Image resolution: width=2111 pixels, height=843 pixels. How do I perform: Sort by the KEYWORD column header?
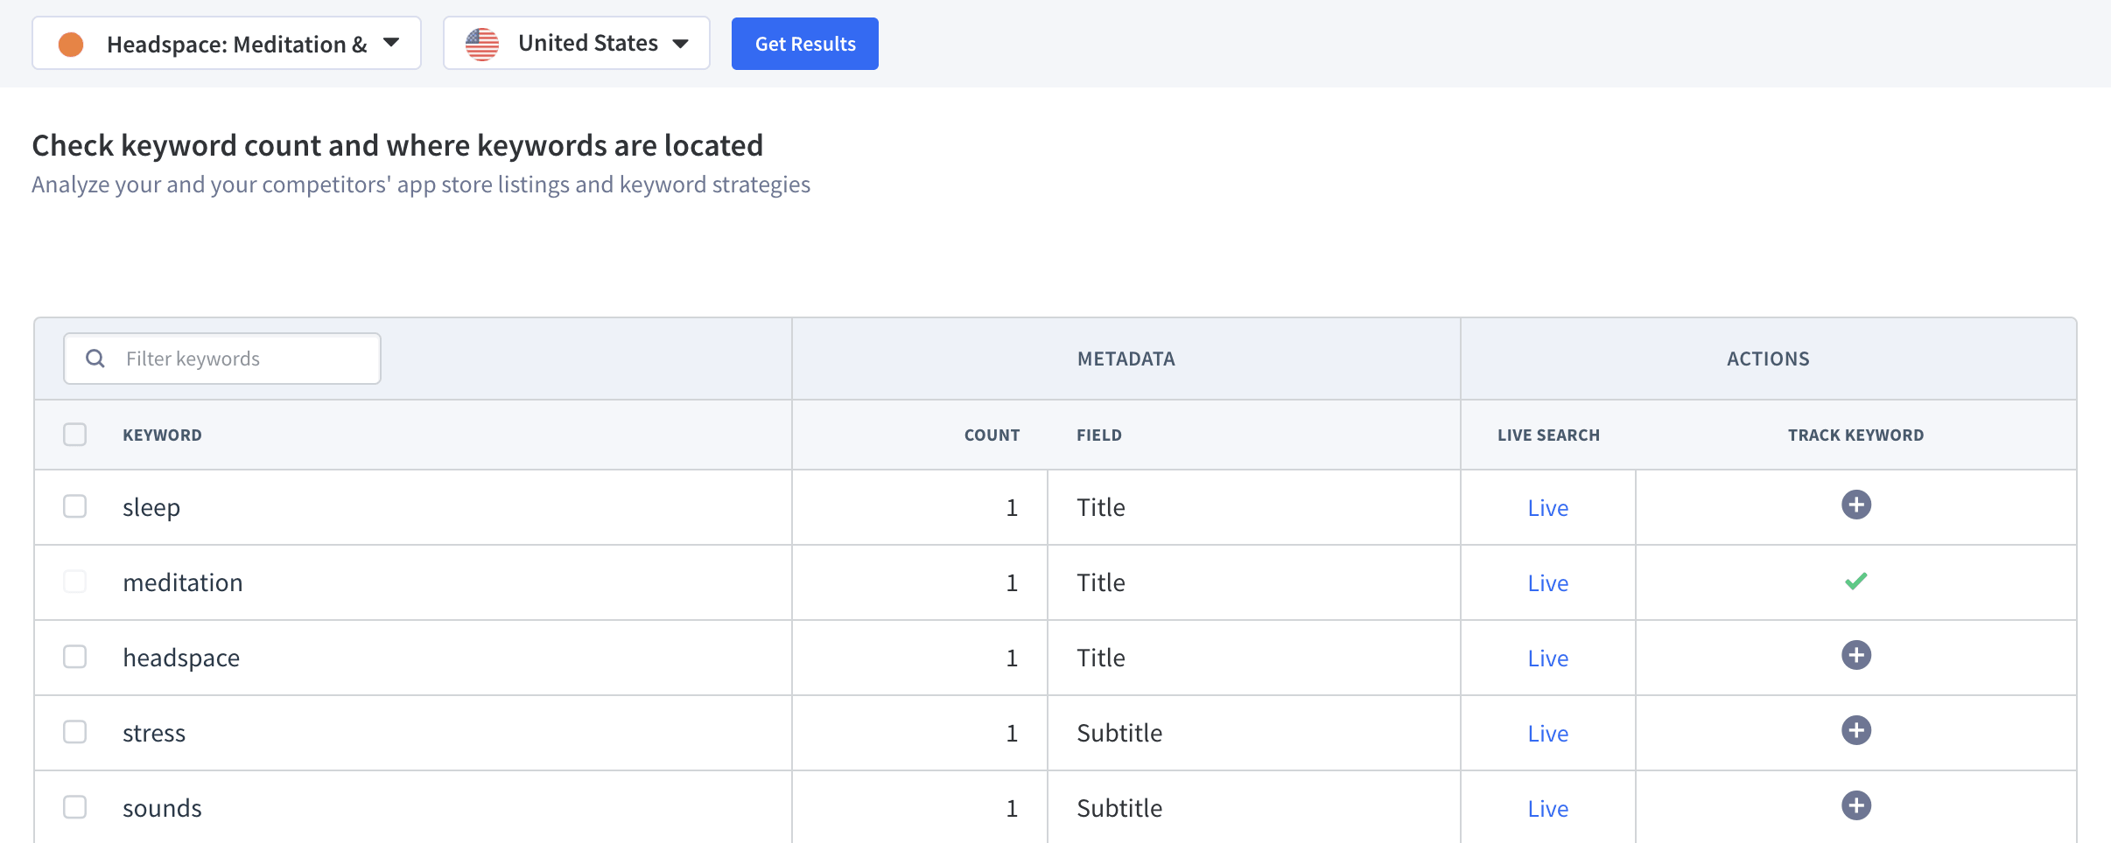(162, 435)
